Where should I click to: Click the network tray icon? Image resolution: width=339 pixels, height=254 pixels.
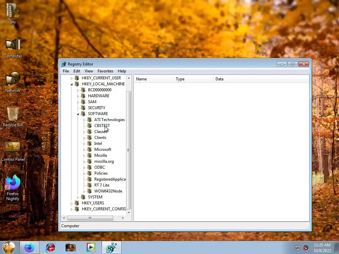tap(298, 248)
